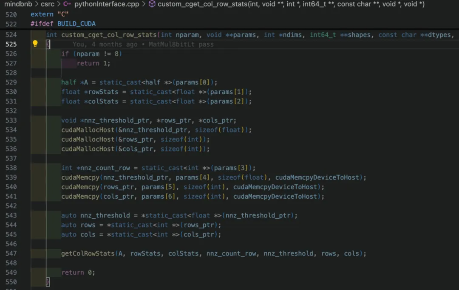Screen dimensions: 459x290
Task: Click the extern "C" declaration on line 520
Action: tap(50, 14)
